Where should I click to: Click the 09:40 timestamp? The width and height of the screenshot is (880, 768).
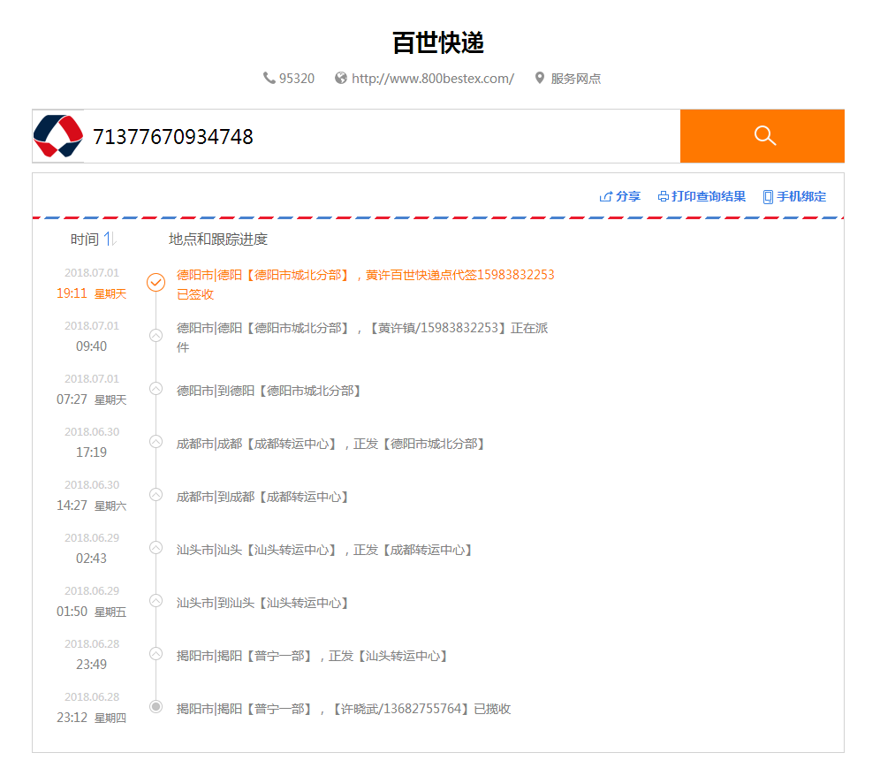click(92, 346)
